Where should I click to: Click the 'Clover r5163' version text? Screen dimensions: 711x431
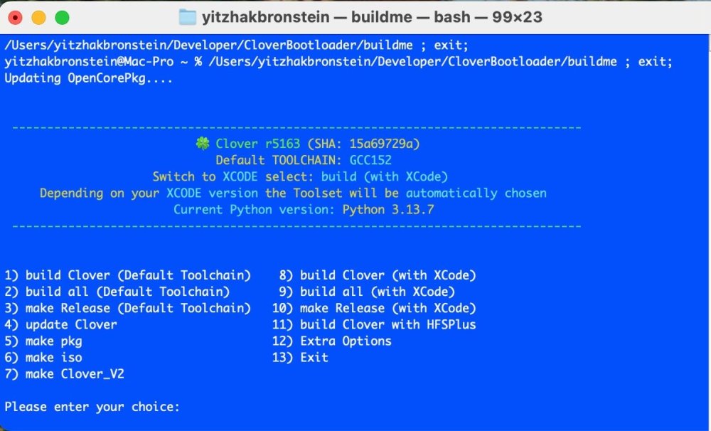[257, 144]
